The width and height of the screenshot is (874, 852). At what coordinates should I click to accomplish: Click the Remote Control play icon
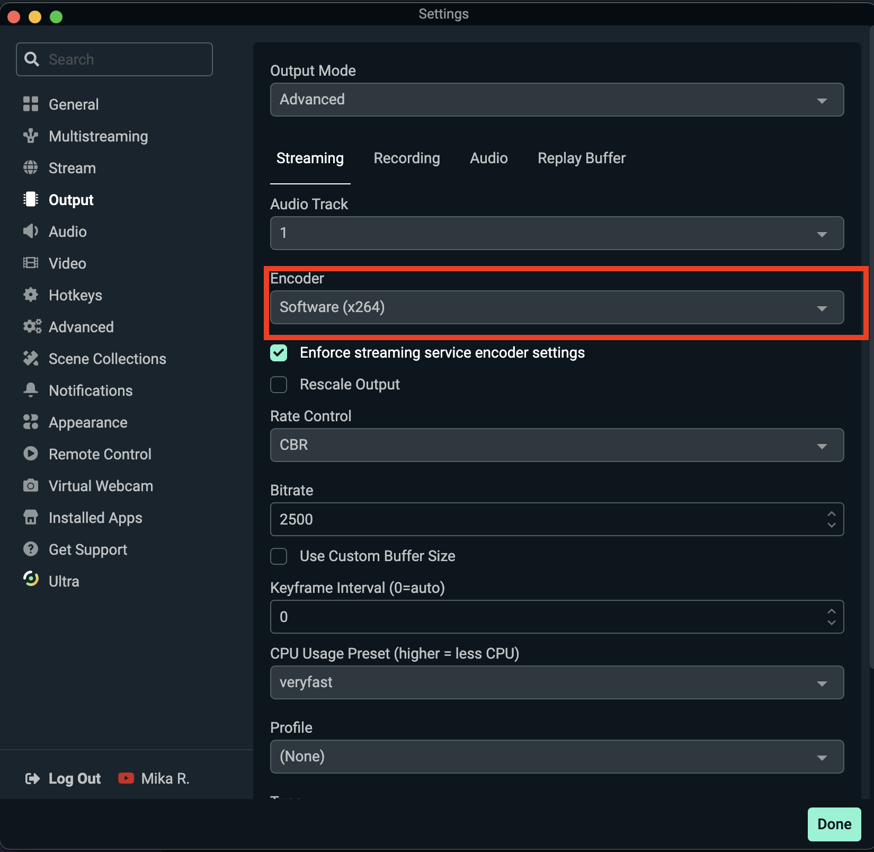pos(31,454)
